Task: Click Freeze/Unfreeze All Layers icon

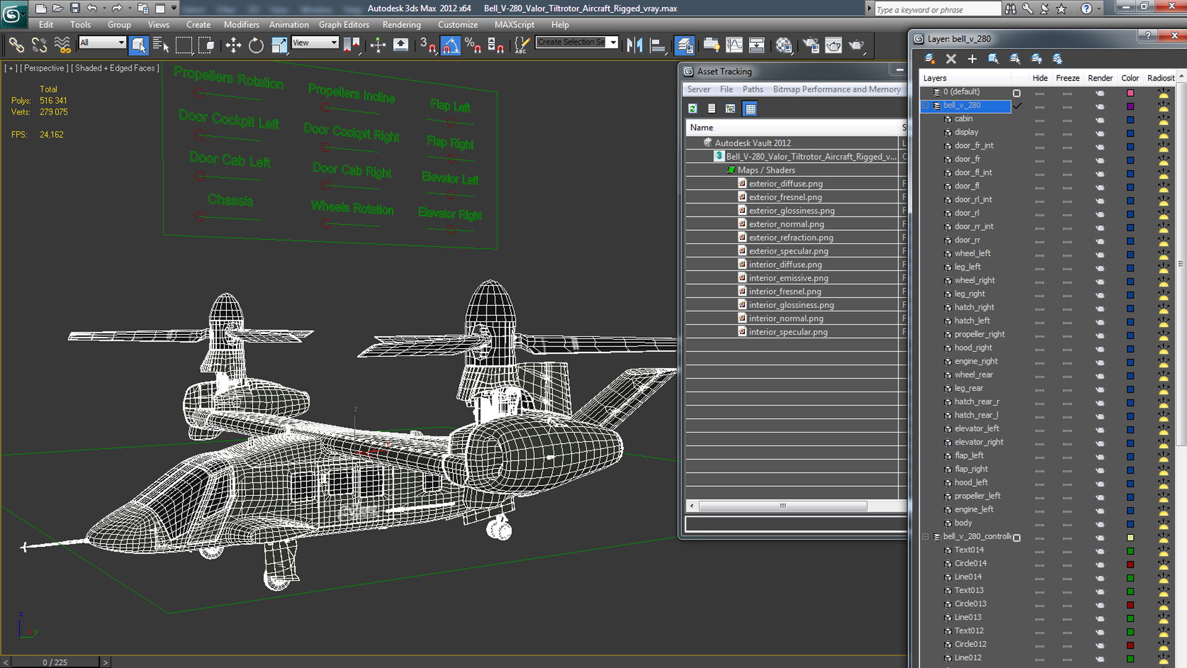Action: pyautogui.click(x=1058, y=59)
